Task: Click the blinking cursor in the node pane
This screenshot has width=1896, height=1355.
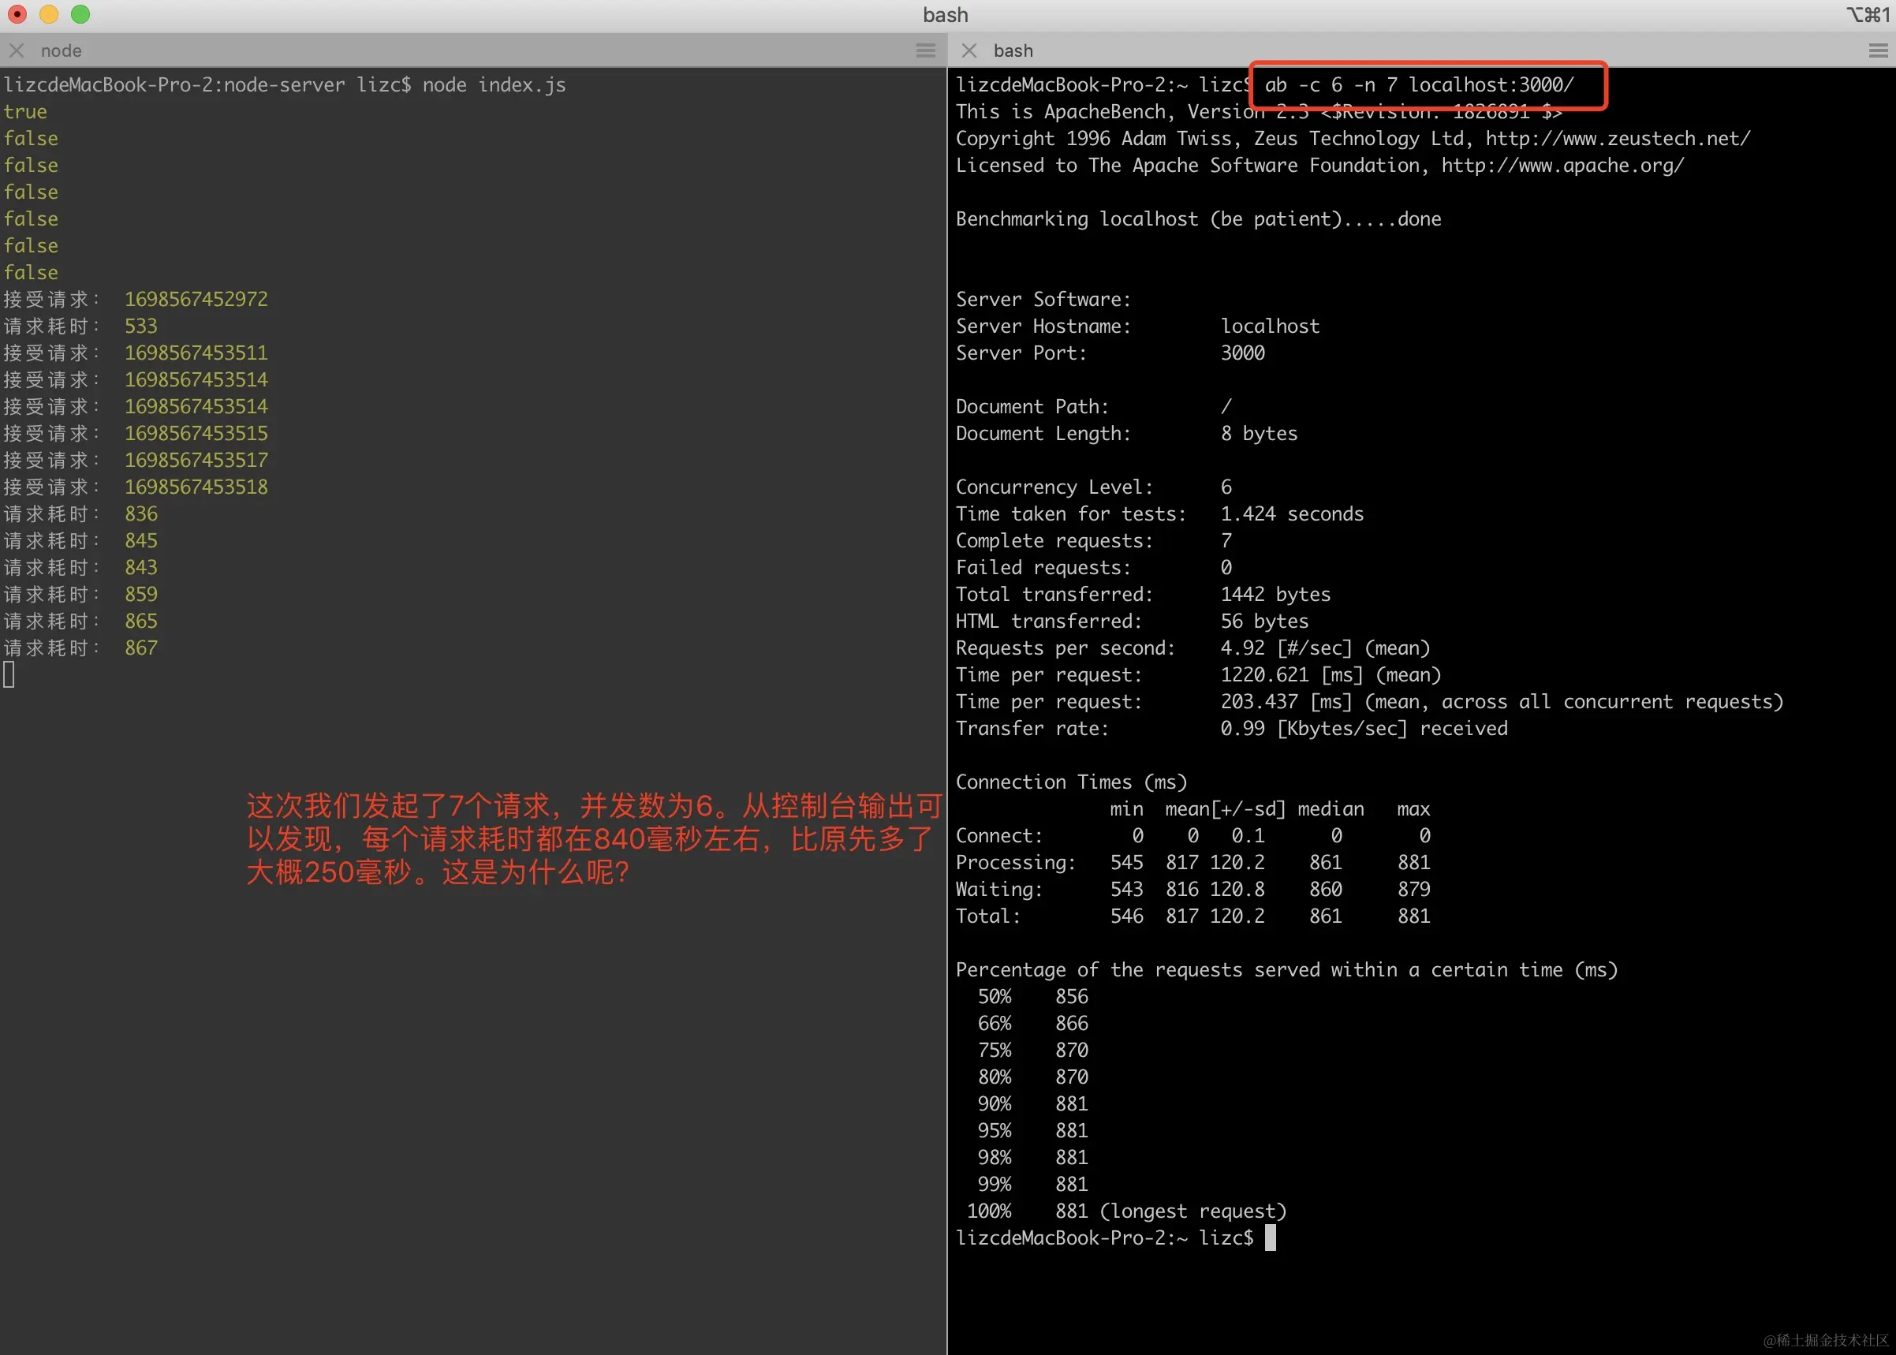Action: tap(9, 674)
